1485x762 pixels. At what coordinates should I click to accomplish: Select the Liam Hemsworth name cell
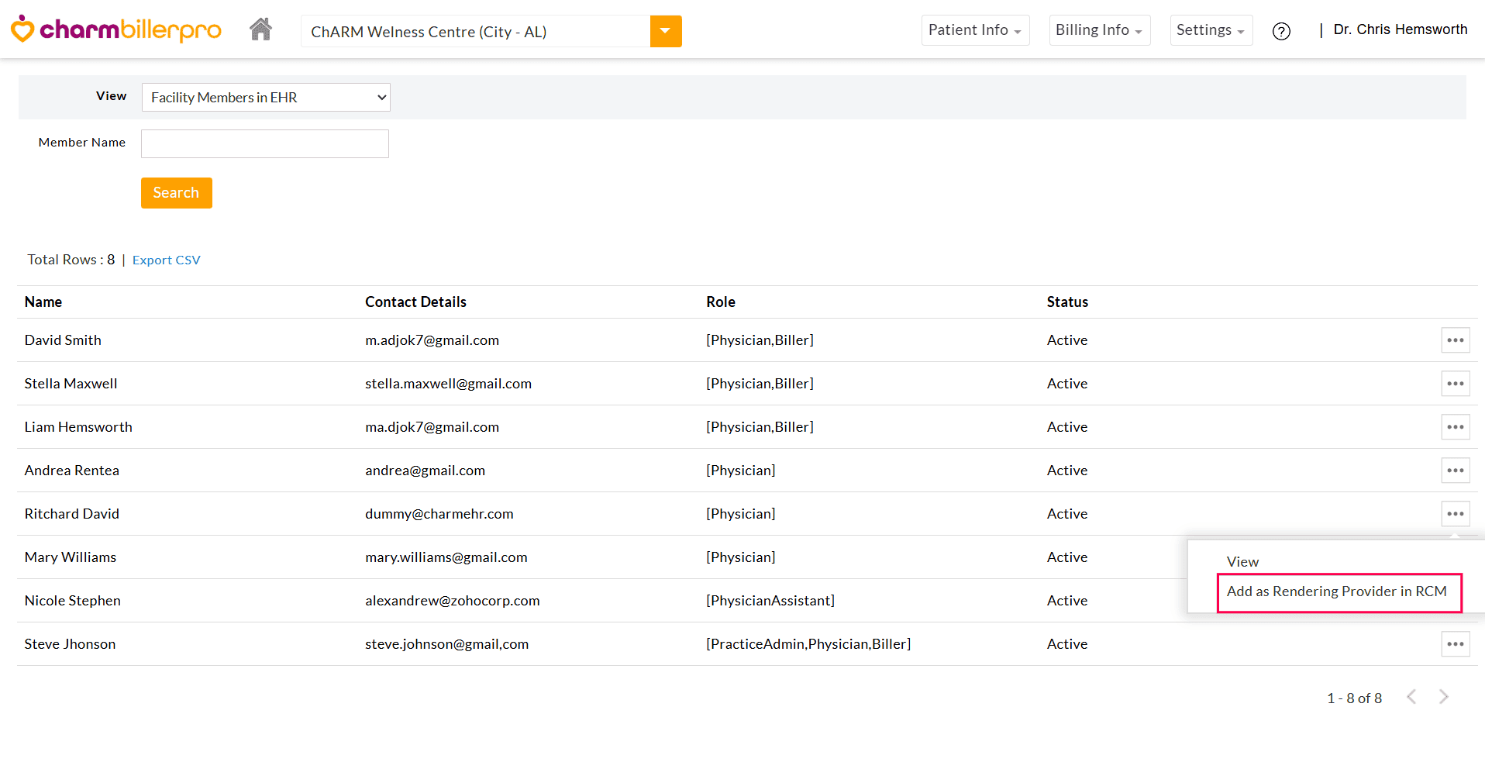[78, 427]
